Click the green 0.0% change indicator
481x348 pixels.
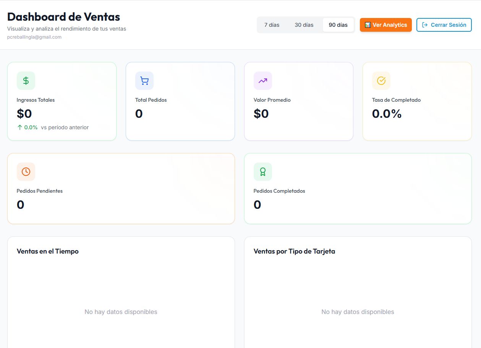tap(28, 127)
